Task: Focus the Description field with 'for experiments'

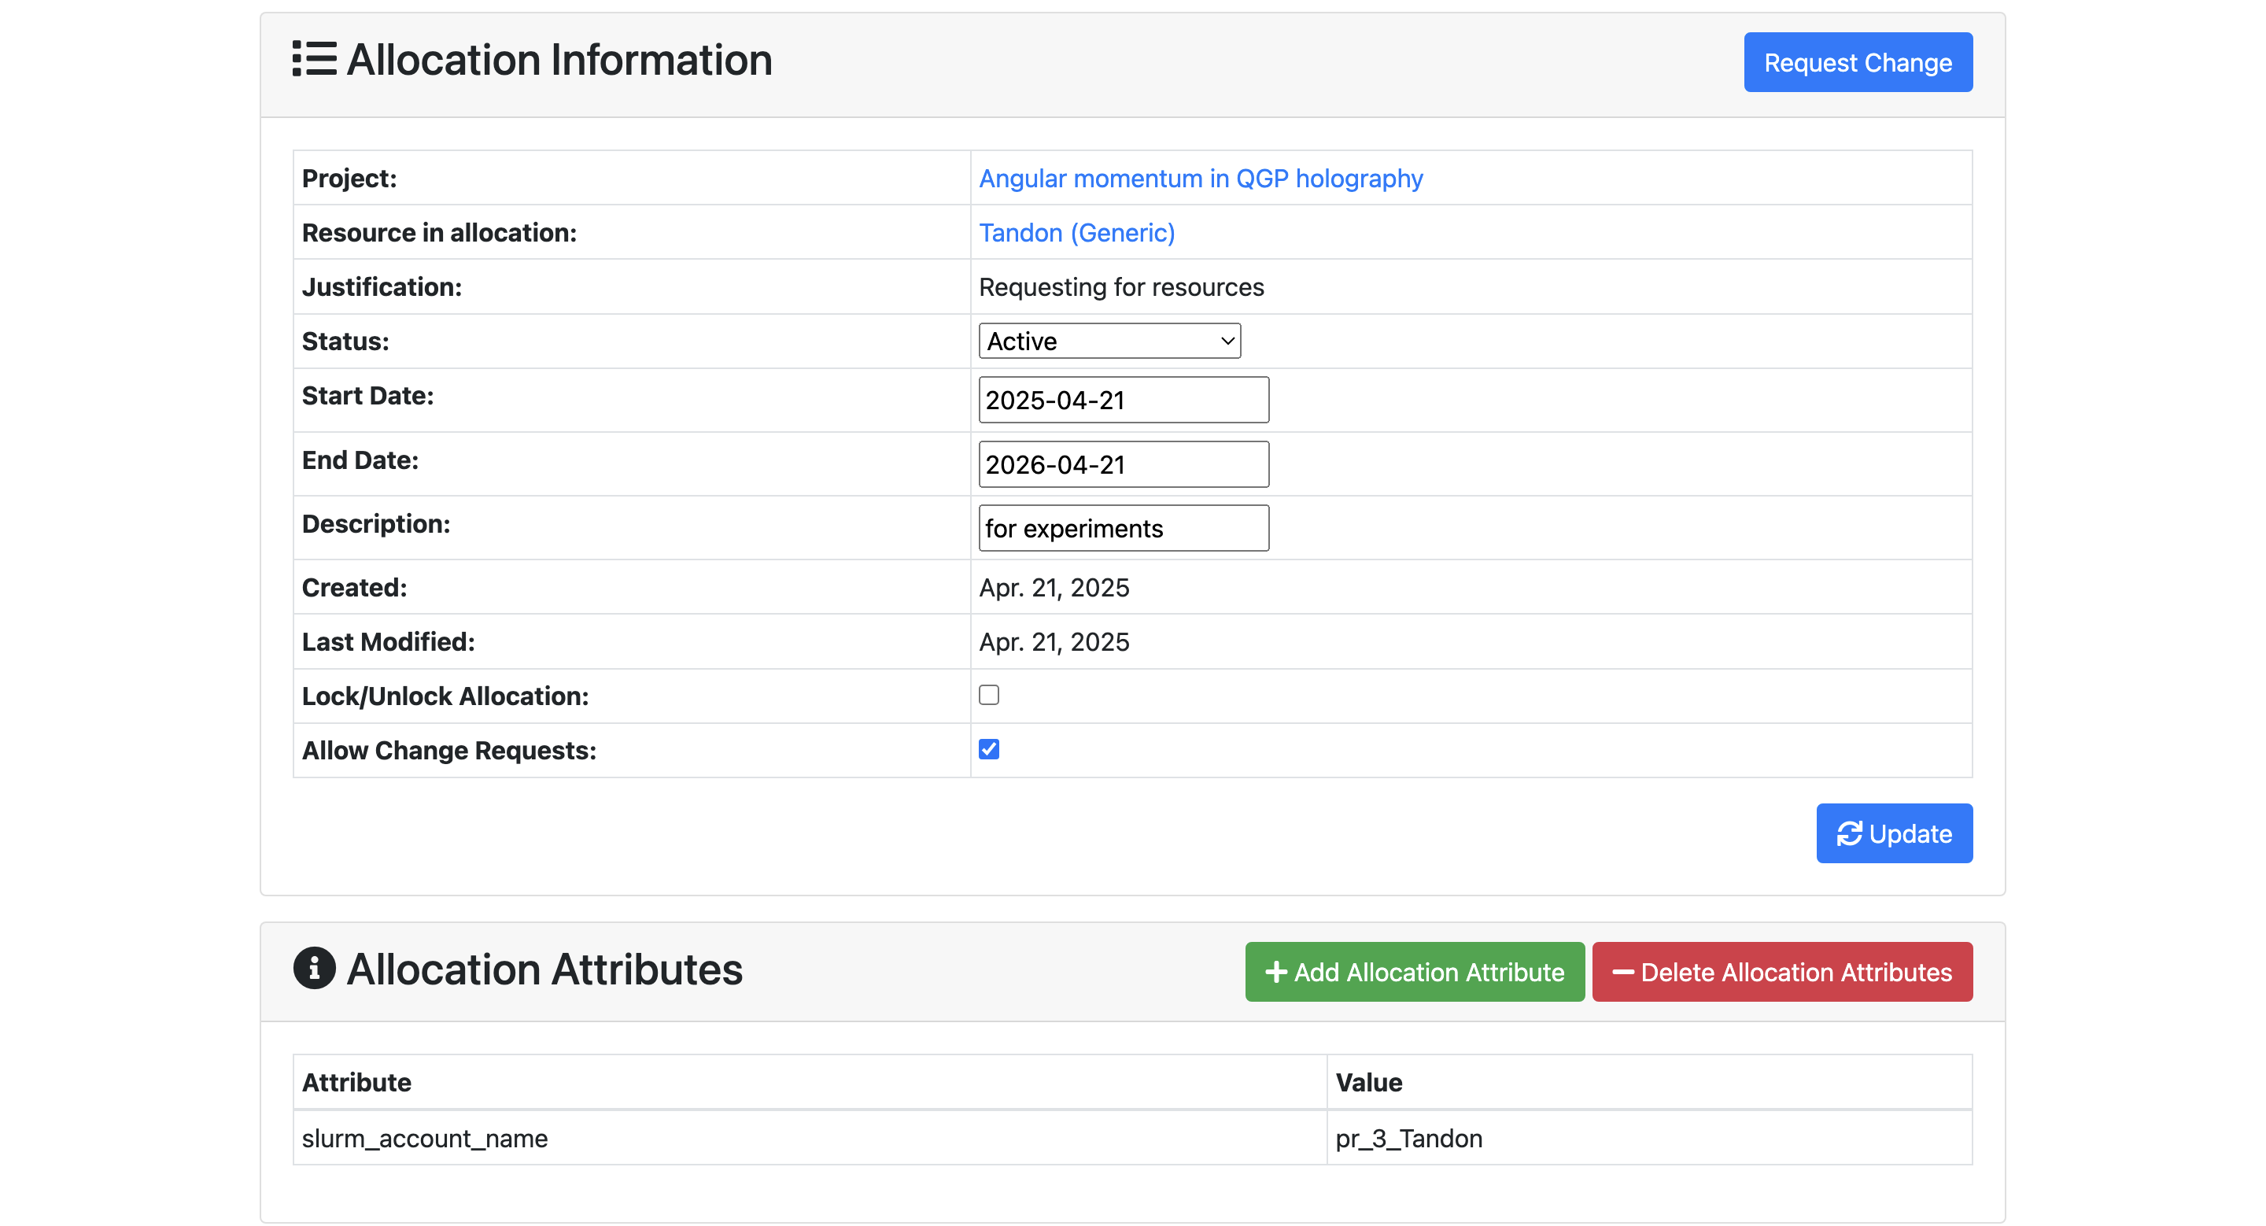Action: tap(1123, 529)
